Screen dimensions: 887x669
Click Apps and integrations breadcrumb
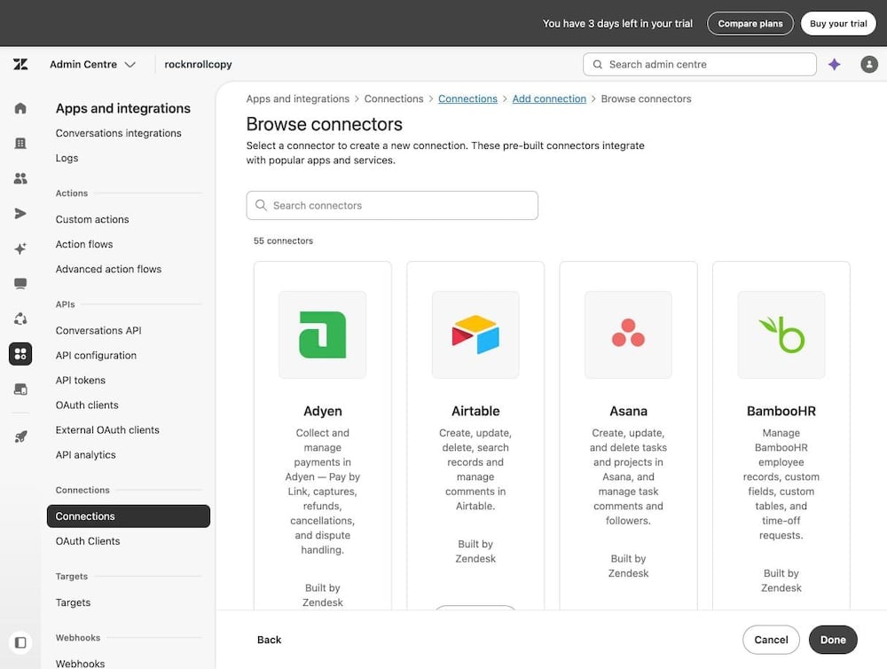point(297,98)
